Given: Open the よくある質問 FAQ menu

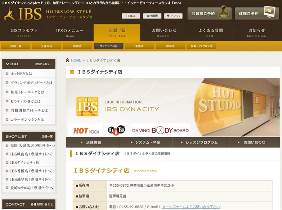Looking at the screenshot, I should [210, 33].
